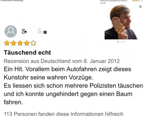Select the second image carousel dot

click(120, 42)
